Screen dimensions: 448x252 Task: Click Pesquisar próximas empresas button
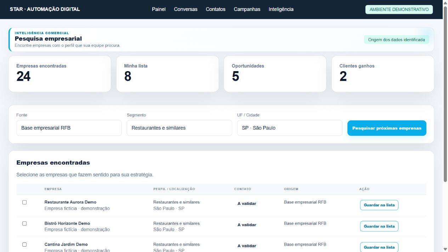(x=387, y=128)
